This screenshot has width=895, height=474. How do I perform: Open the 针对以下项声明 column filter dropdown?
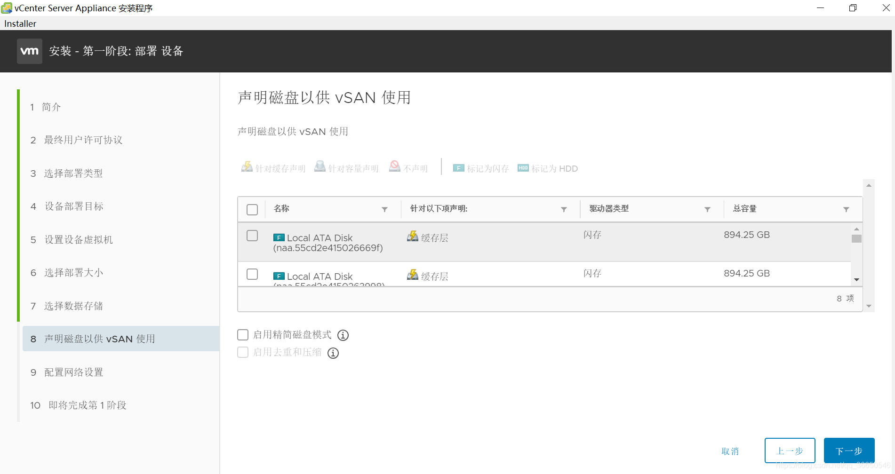tap(564, 210)
